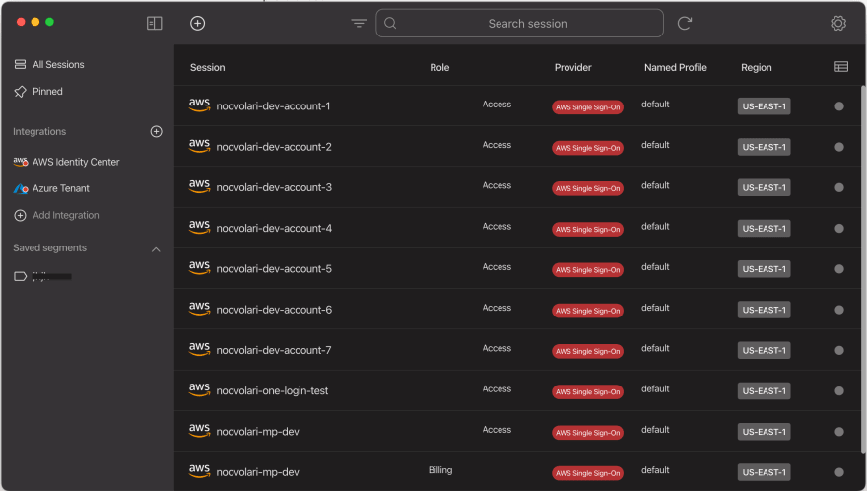Screen dimensions: 867x491
Task: Click All Sessions stacked list icon
Action: click(x=20, y=64)
